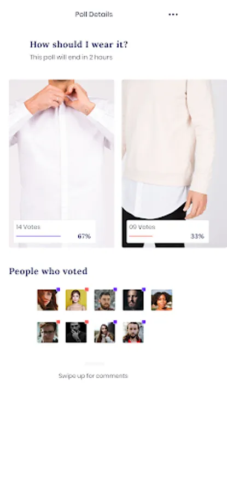Open the long-haired woman avatar in second row
Viewport: 227px width, 492px height.
coord(105,332)
